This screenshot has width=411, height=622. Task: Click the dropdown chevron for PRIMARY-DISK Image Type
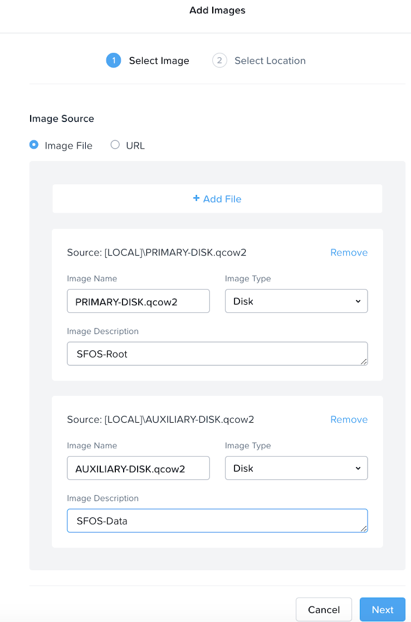[359, 301]
